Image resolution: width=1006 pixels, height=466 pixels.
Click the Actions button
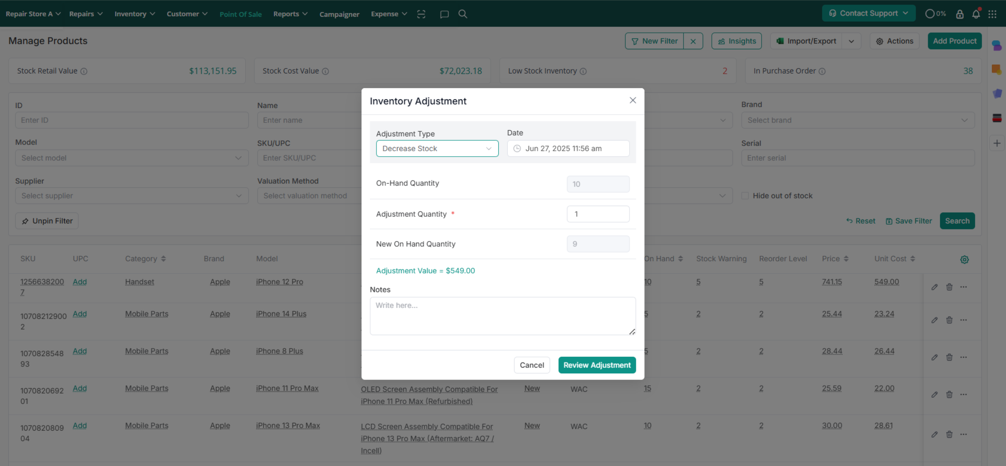(x=894, y=41)
